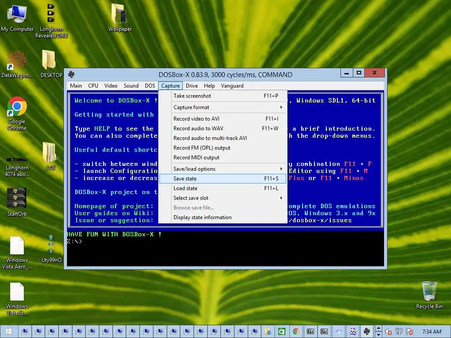Select the DESKTOP folder icon
The image size is (451, 338).
pyautogui.click(x=51, y=64)
